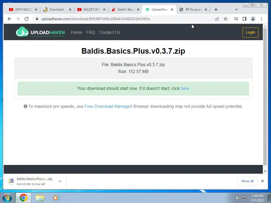
Task: Open Windows Media Player from the taskbar
Action: [x=56, y=198]
